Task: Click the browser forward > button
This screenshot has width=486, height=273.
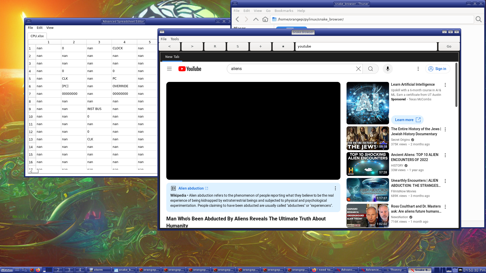Action: [x=192, y=47]
